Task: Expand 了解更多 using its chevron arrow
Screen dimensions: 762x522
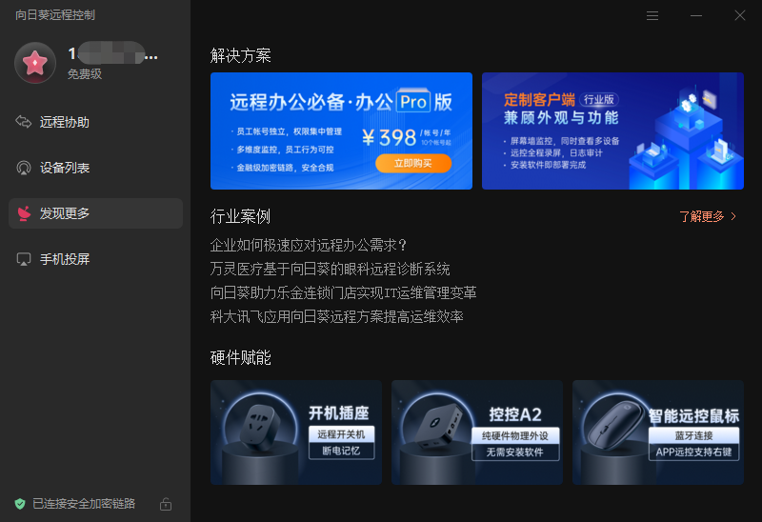Action: [733, 216]
